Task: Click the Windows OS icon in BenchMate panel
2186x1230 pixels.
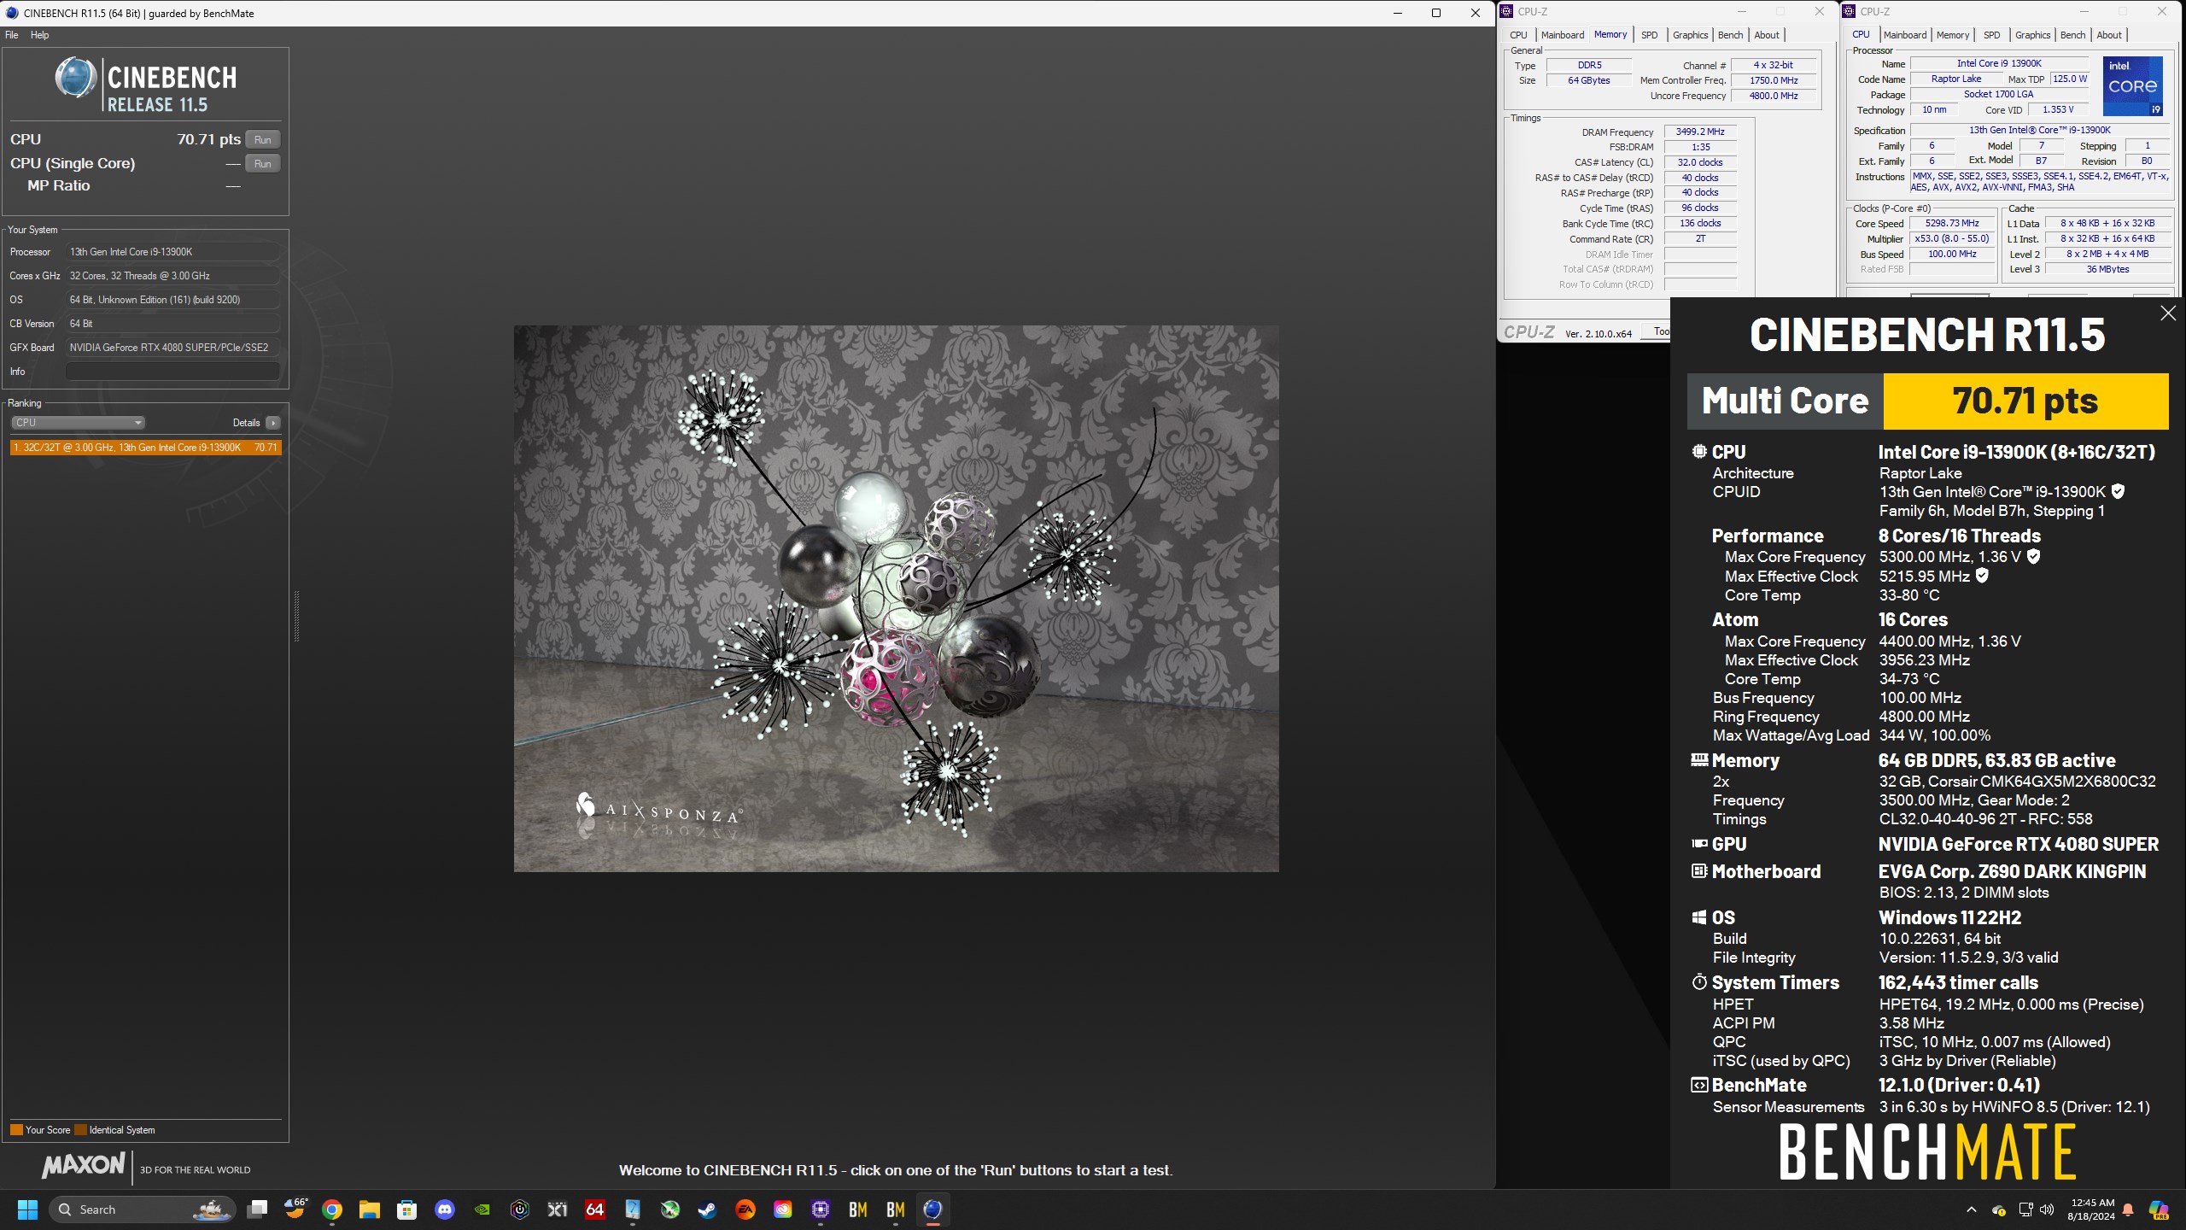Action: pyautogui.click(x=1699, y=917)
